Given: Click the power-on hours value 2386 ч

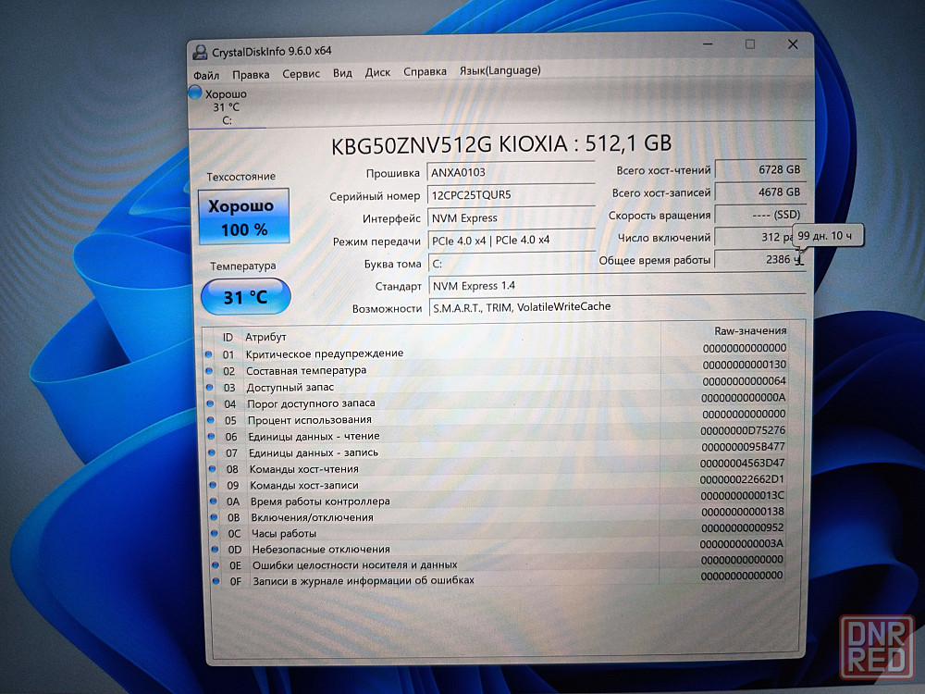Looking at the screenshot, I should 759,260.
